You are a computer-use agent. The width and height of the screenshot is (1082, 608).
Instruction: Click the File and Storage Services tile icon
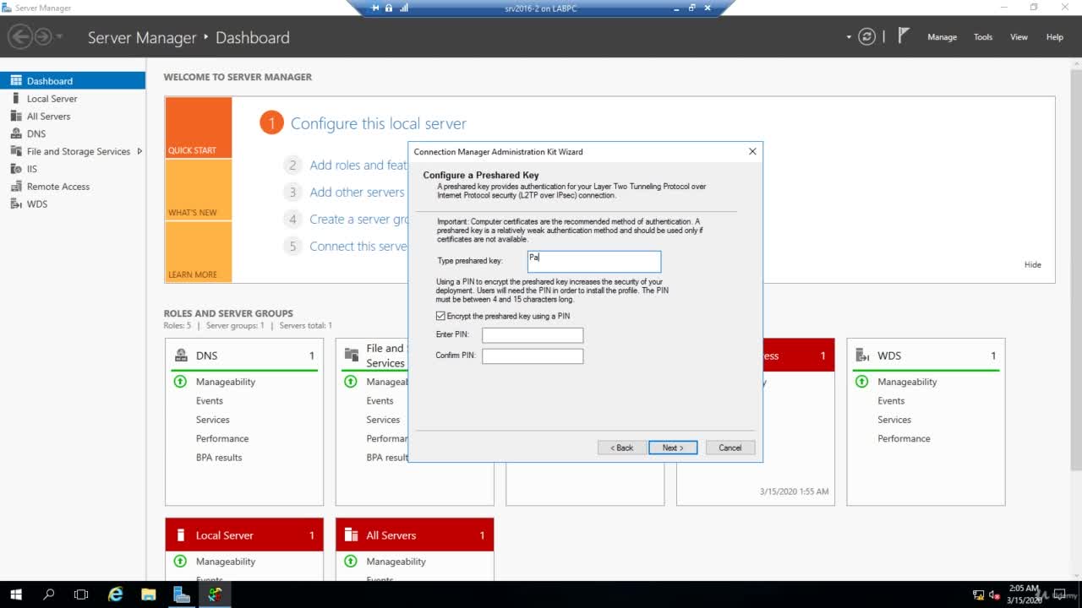click(x=352, y=356)
